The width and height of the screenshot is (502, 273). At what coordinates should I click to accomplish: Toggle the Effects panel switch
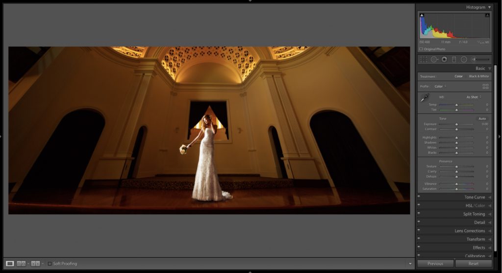419,247
